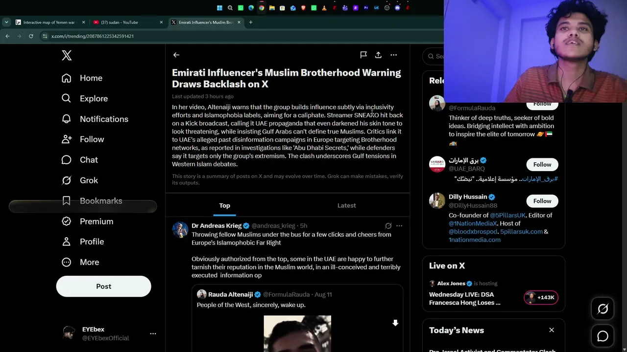Open the Follow page from the sidebar
The height and width of the screenshot is (352, 627).
click(x=83, y=139)
